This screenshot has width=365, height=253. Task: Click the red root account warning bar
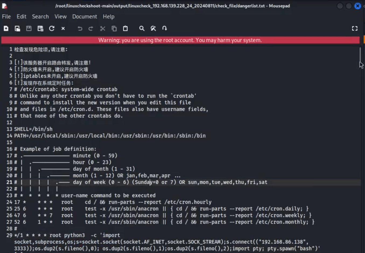(x=180, y=40)
